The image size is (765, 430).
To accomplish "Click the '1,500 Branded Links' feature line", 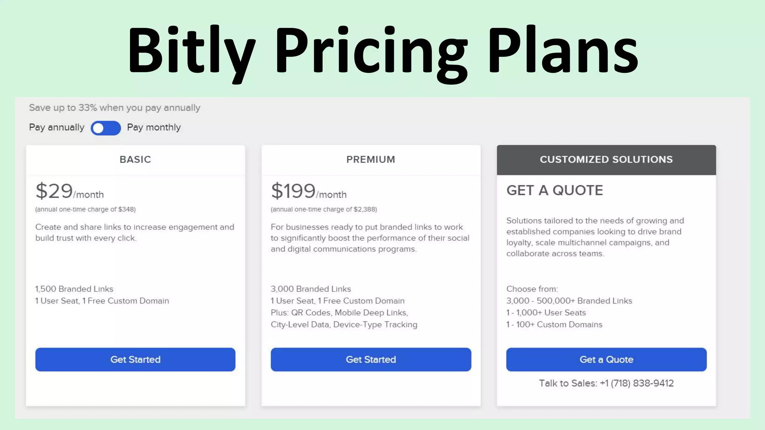I will point(74,289).
